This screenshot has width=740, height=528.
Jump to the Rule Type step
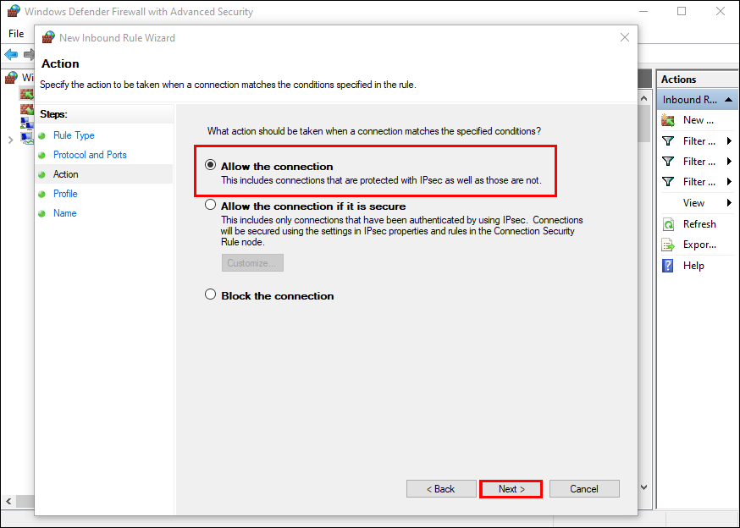pyautogui.click(x=74, y=135)
